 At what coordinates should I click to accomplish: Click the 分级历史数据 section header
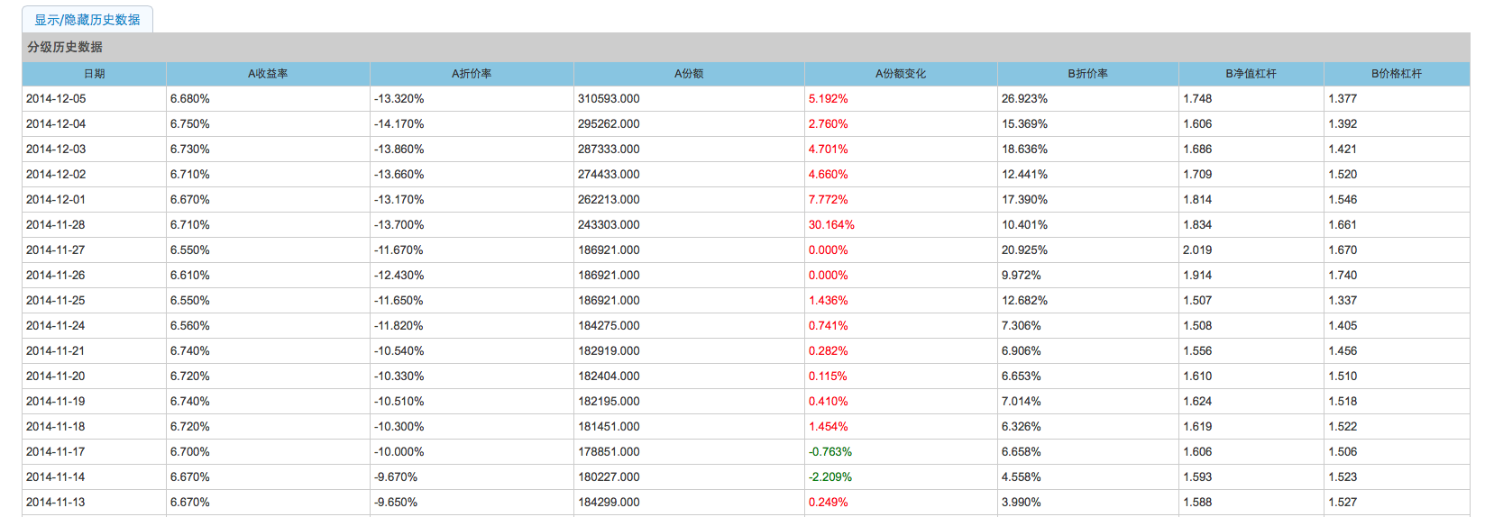coord(65,47)
